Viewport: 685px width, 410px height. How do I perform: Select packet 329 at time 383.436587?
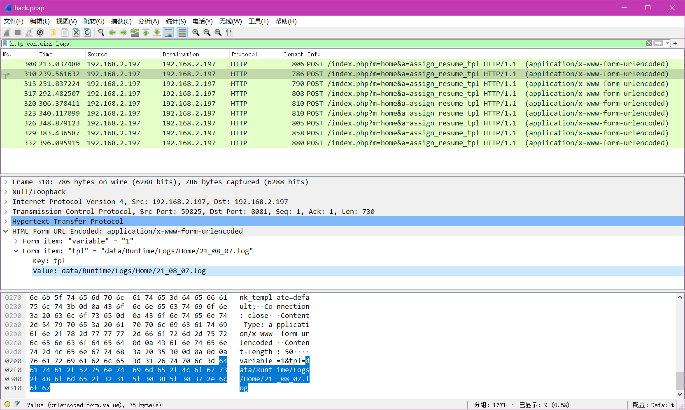[x=342, y=133]
